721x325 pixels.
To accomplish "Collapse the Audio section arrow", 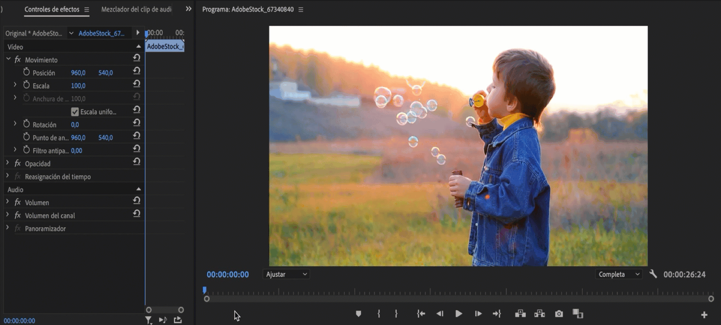I will (x=138, y=189).
